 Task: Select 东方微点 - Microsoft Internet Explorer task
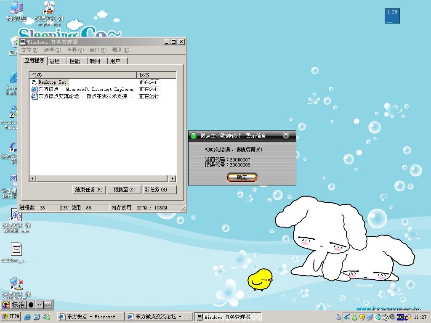point(103,89)
